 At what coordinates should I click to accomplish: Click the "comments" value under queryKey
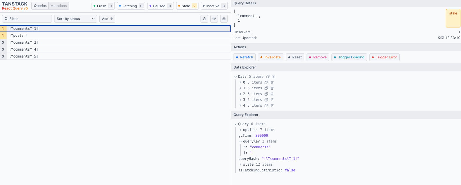pyautogui.click(x=260, y=147)
